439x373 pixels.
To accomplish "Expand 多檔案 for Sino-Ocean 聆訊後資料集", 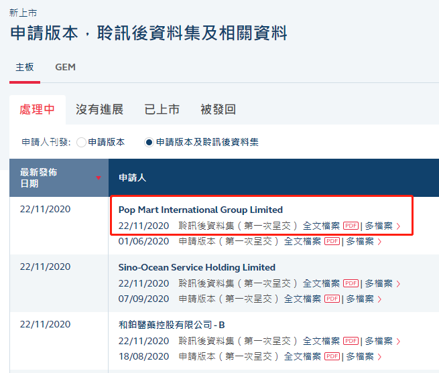I will [382, 284].
